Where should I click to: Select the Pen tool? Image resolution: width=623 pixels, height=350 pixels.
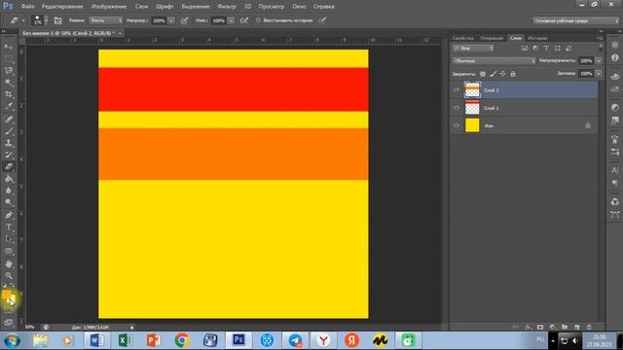click(x=9, y=215)
